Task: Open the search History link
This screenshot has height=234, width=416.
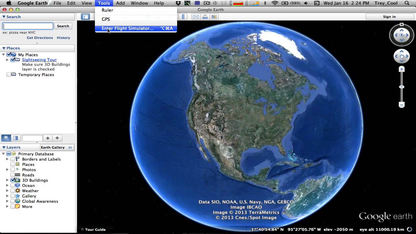Action: [63, 38]
